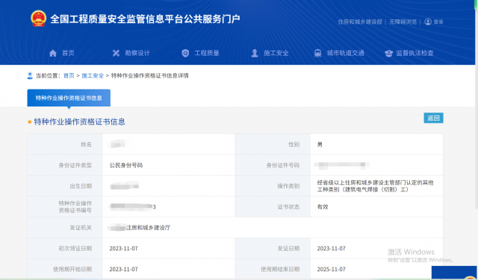This screenshot has width=478, height=280.
Task: Click the 出生日期 field label
Action: (81, 186)
